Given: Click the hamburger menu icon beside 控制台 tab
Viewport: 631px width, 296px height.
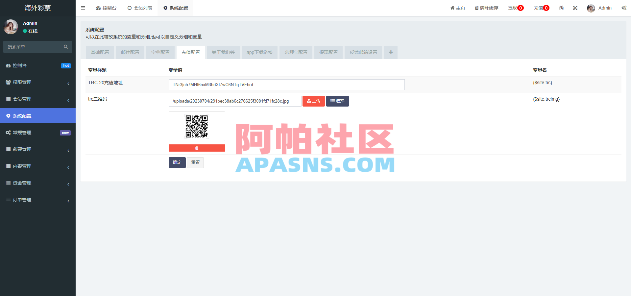Looking at the screenshot, I should 83,8.
